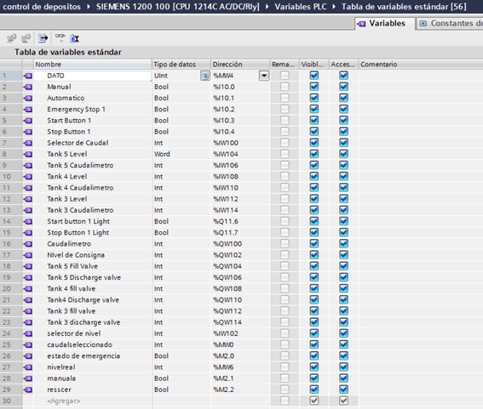Image resolution: width=483 pixels, height=409 pixels.
Task: Click the tag icon of Tank 4 Level
Action: point(28,177)
